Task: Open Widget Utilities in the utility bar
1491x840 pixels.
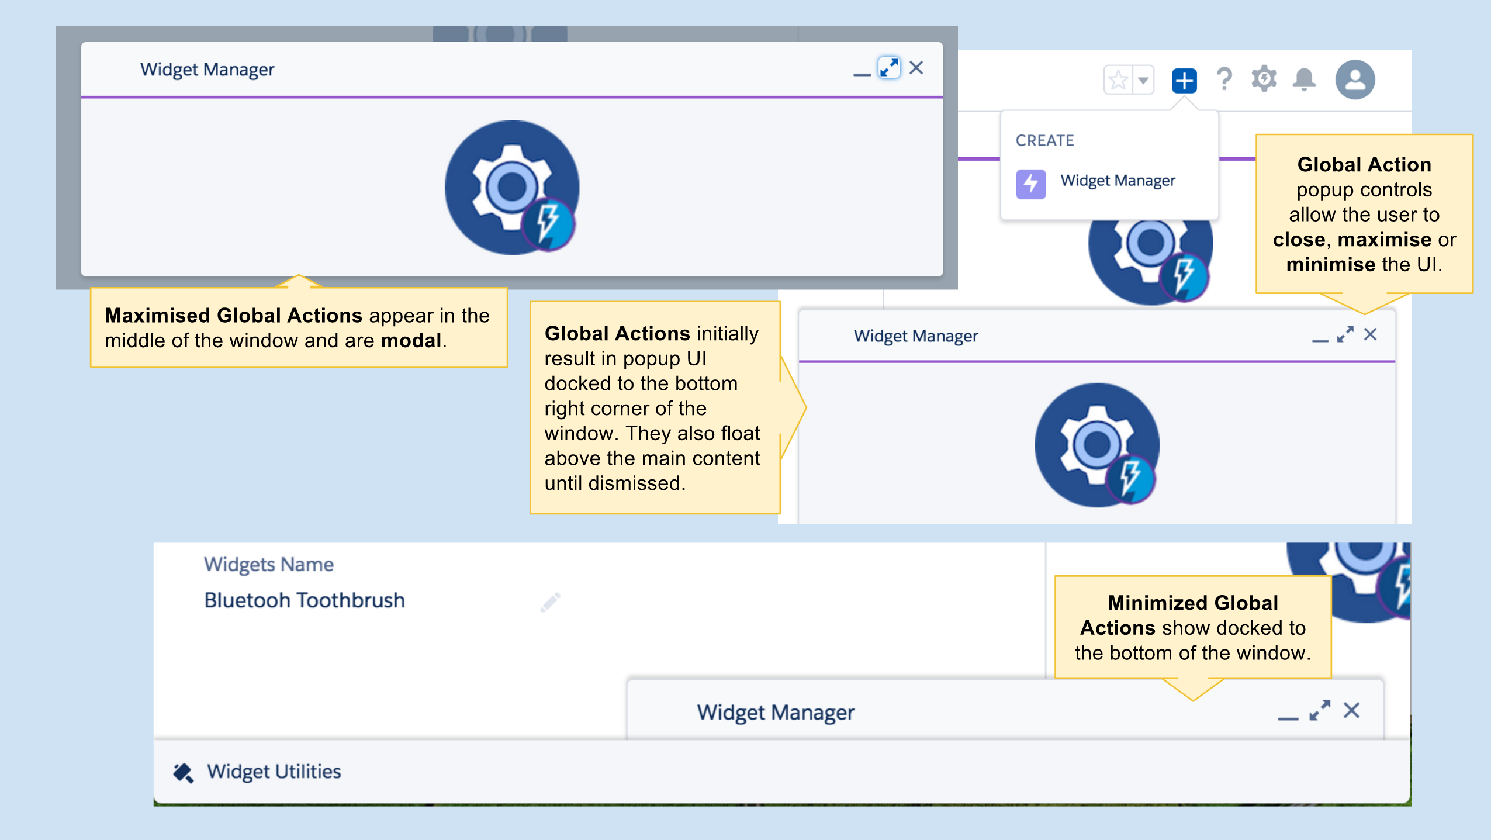Action: [274, 772]
